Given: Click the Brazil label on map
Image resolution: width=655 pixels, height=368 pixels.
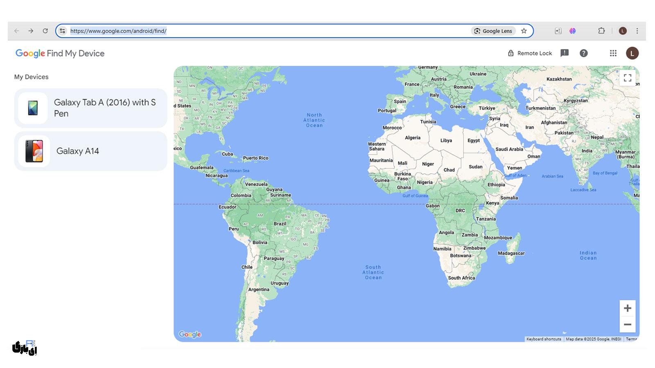Looking at the screenshot, I should pyautogui.click(x=280, y=224).
